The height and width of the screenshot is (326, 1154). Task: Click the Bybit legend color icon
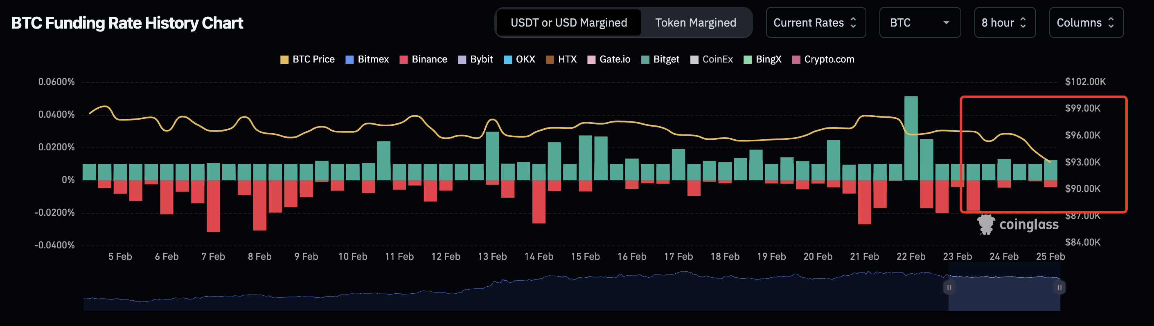tap(462, 60)
